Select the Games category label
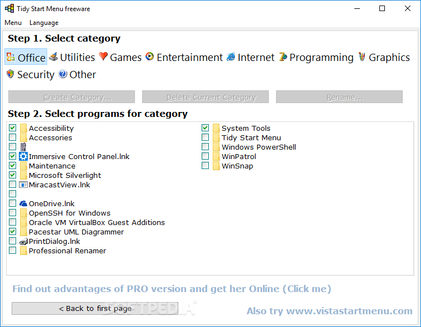The image size is (421, 327). pyautogui.click(x=126, y=57)
